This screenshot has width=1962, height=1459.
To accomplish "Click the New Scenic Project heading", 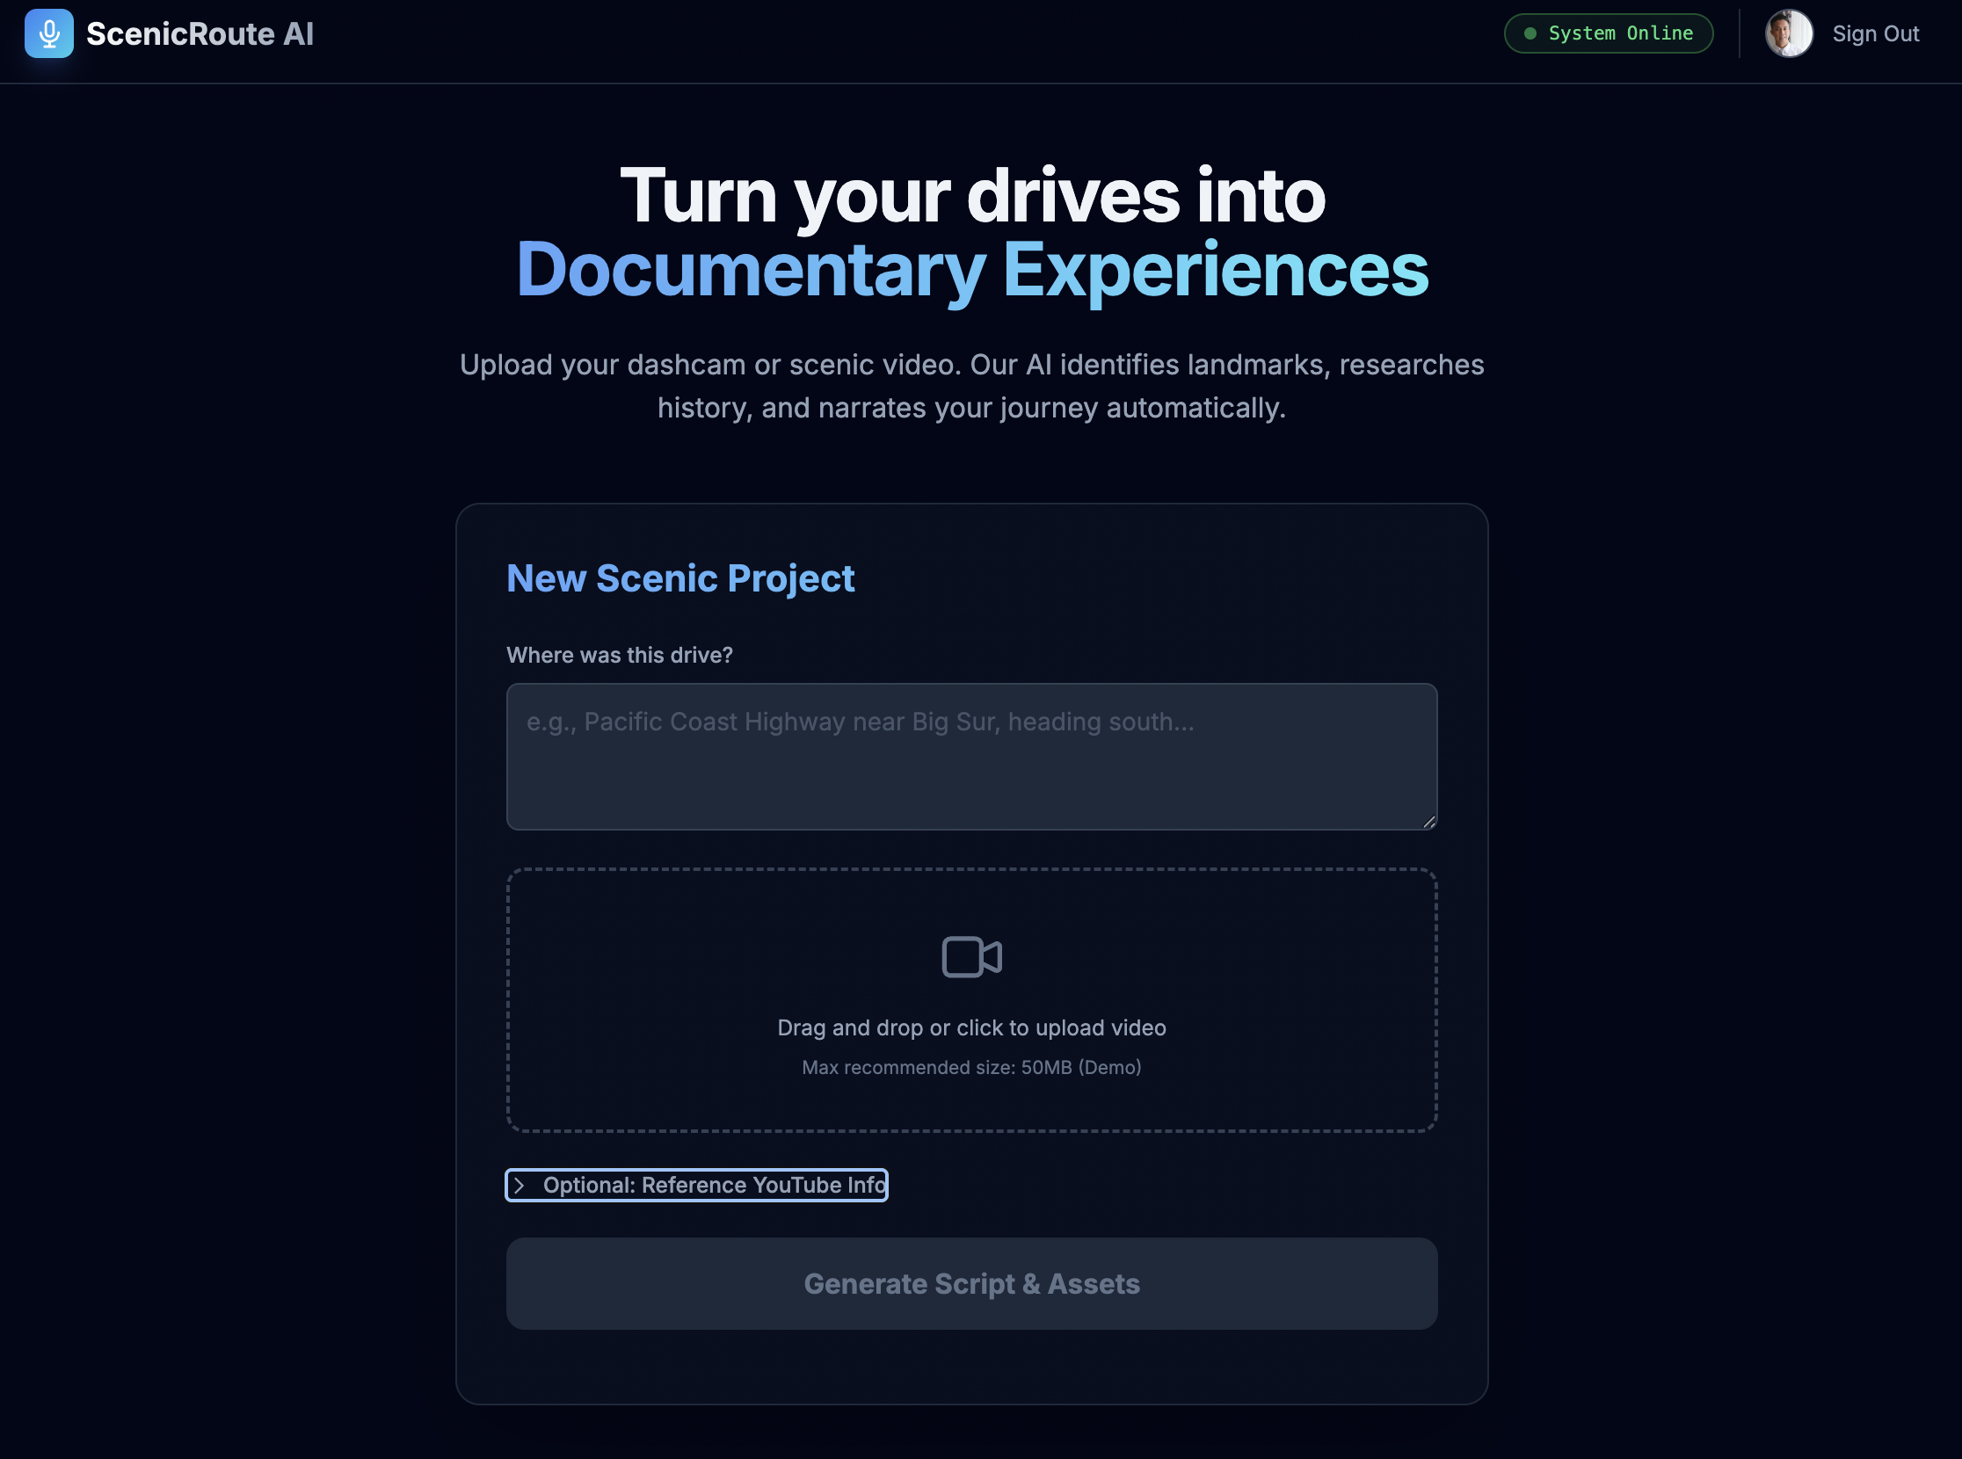I will point(679,578).
